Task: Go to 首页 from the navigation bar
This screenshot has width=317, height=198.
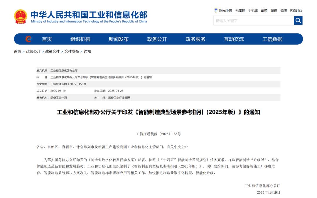Action: (x=47, y=39)
